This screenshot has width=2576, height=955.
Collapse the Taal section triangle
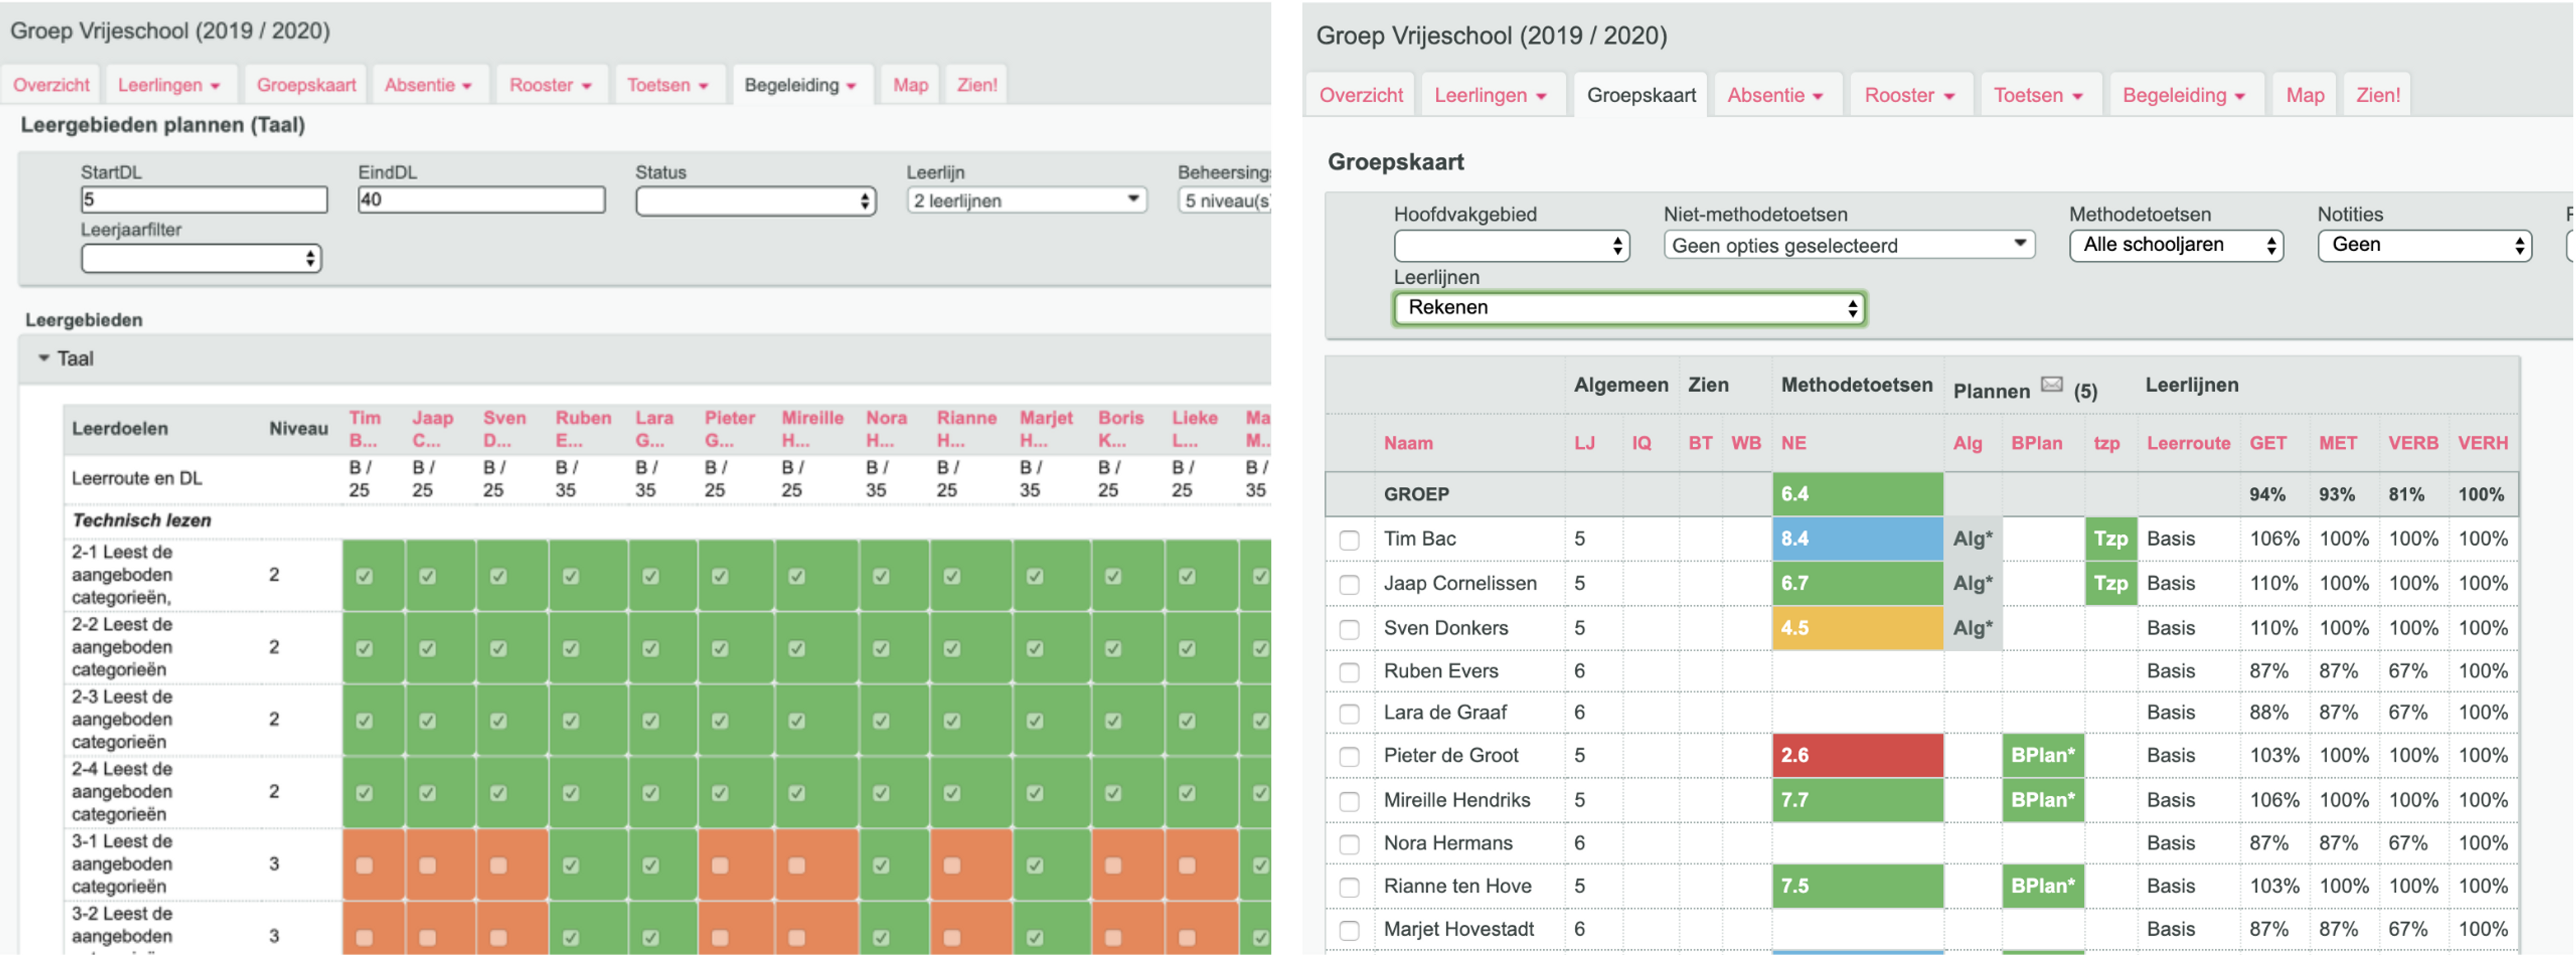click(x=43, y=358)
